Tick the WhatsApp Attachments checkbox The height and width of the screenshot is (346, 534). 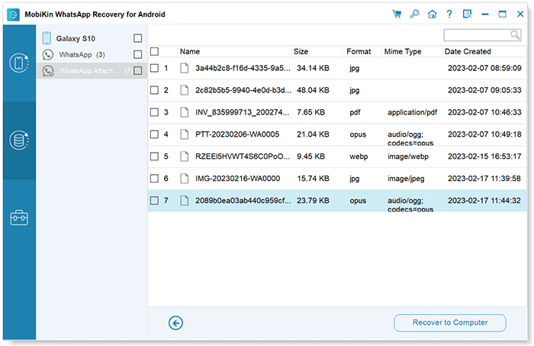pos(137,70)
